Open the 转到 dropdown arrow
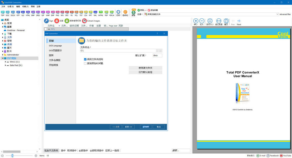The width and height of the screenshot is (292, 158). pyautogui.click(x=146, y=10)
